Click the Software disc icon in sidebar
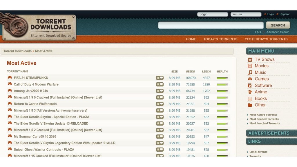The image size is (297, 167). [x=250, y=86]
